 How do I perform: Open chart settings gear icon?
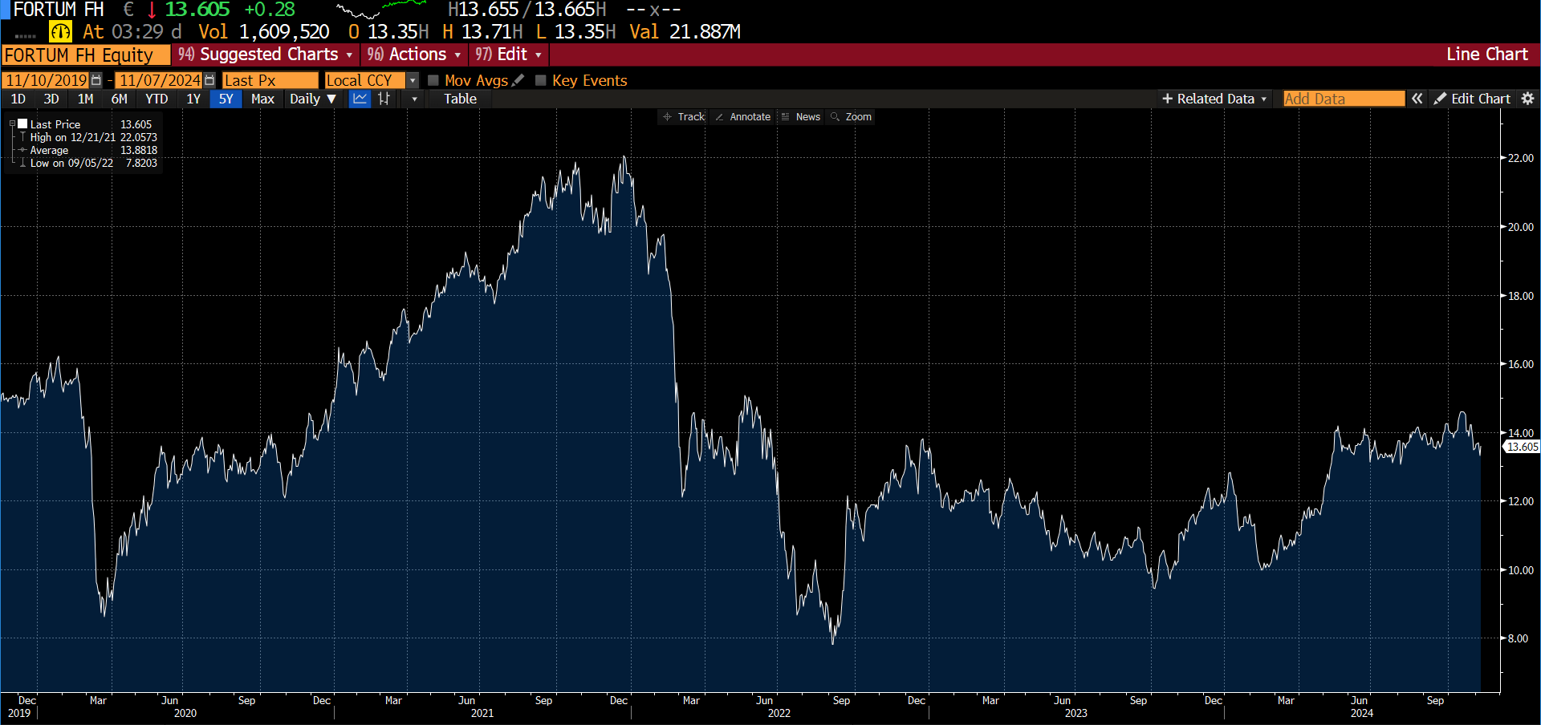pyautogui.click(x=1527, y=99)
